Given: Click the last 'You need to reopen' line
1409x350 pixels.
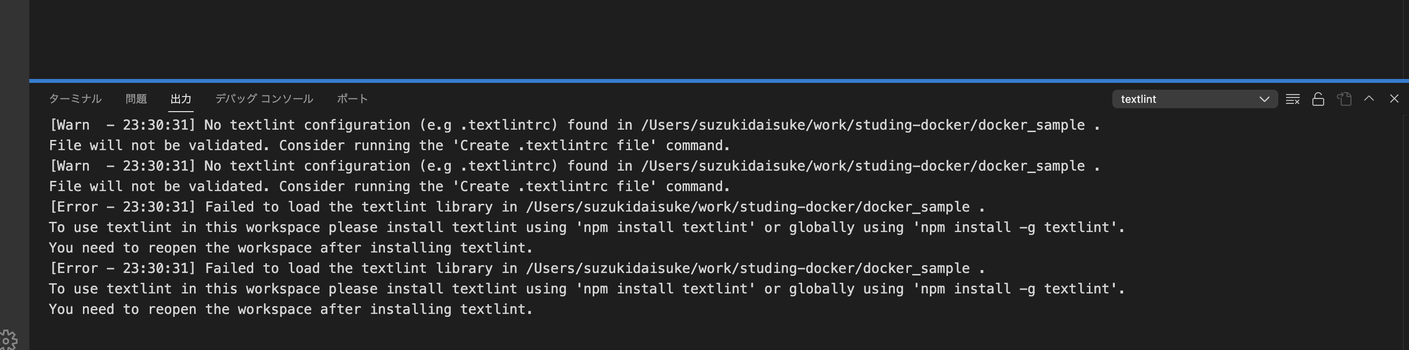Looking at the screenshot, I should pos(290,310).
